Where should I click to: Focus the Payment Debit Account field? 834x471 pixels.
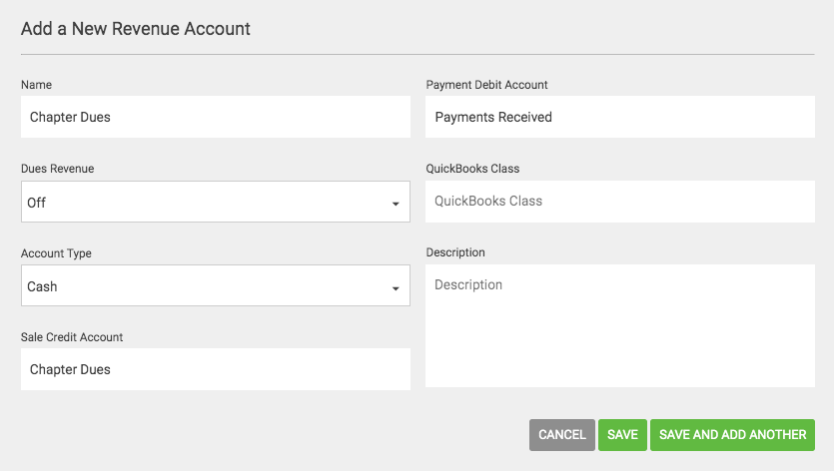[619, 117]
